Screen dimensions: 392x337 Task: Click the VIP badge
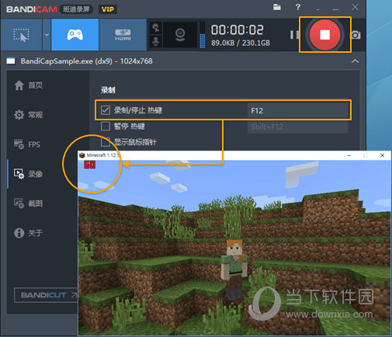click(x=108, y=9)
